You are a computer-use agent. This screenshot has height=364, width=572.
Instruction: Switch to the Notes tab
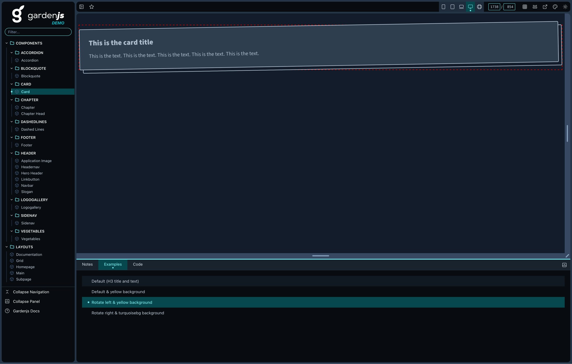pyautogui.click(x=87, y=264)
